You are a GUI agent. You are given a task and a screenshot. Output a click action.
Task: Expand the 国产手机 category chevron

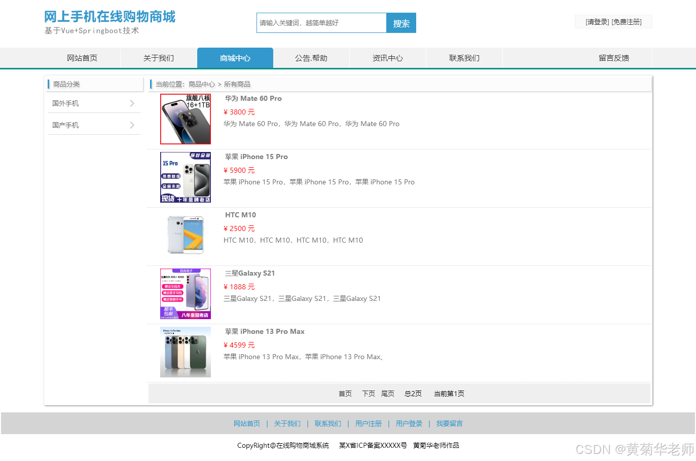pyautogui.click(x=132, y=125)
